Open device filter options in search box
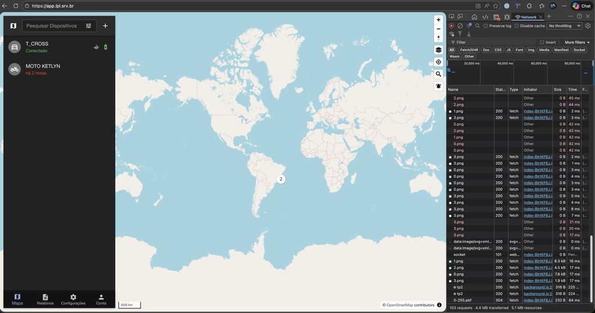Image resolution: width=595 pixels, height=313 pixels. 88,26
